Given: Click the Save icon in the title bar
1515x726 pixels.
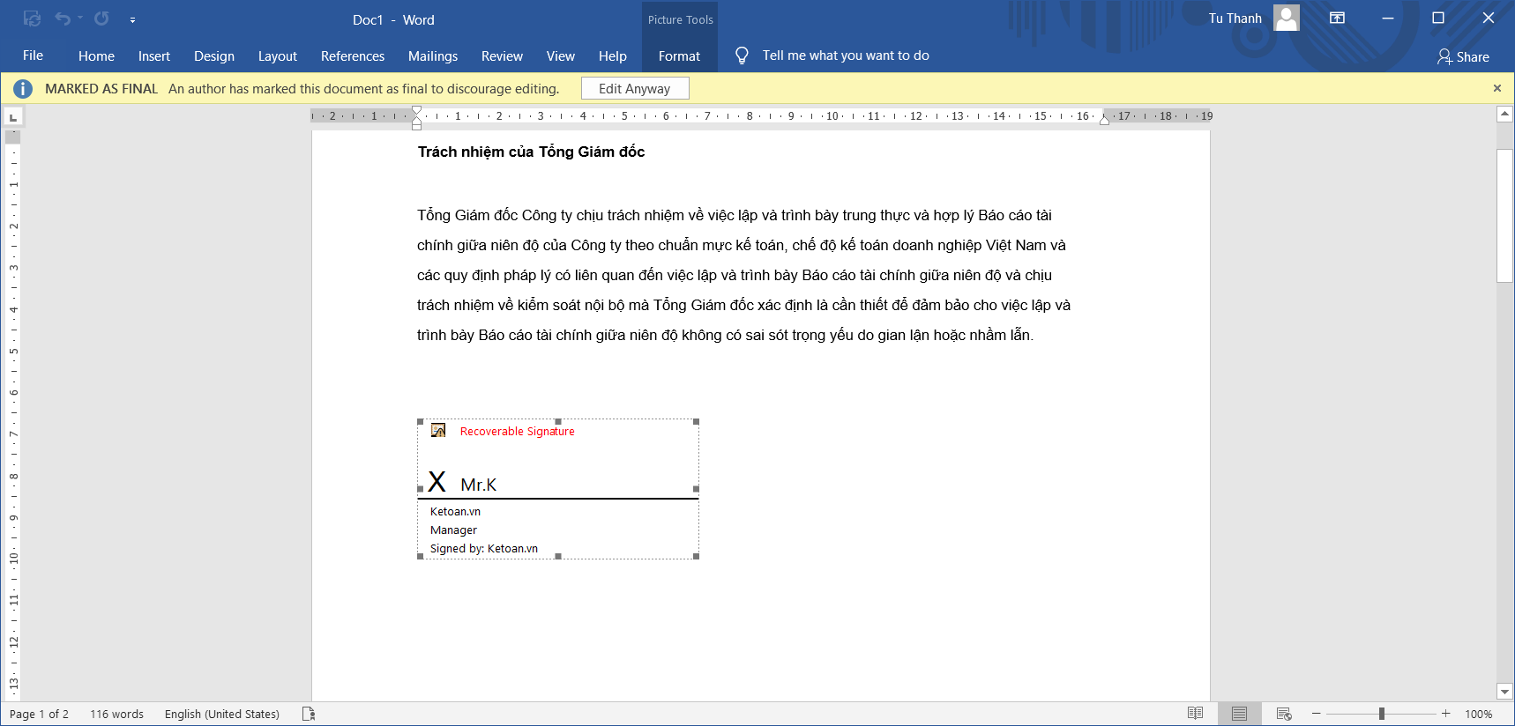Looking at the screenshot, I should click(x=32, y=19).
